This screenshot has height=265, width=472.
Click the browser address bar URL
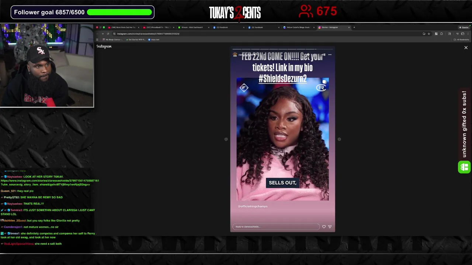[x=148, y=34]
